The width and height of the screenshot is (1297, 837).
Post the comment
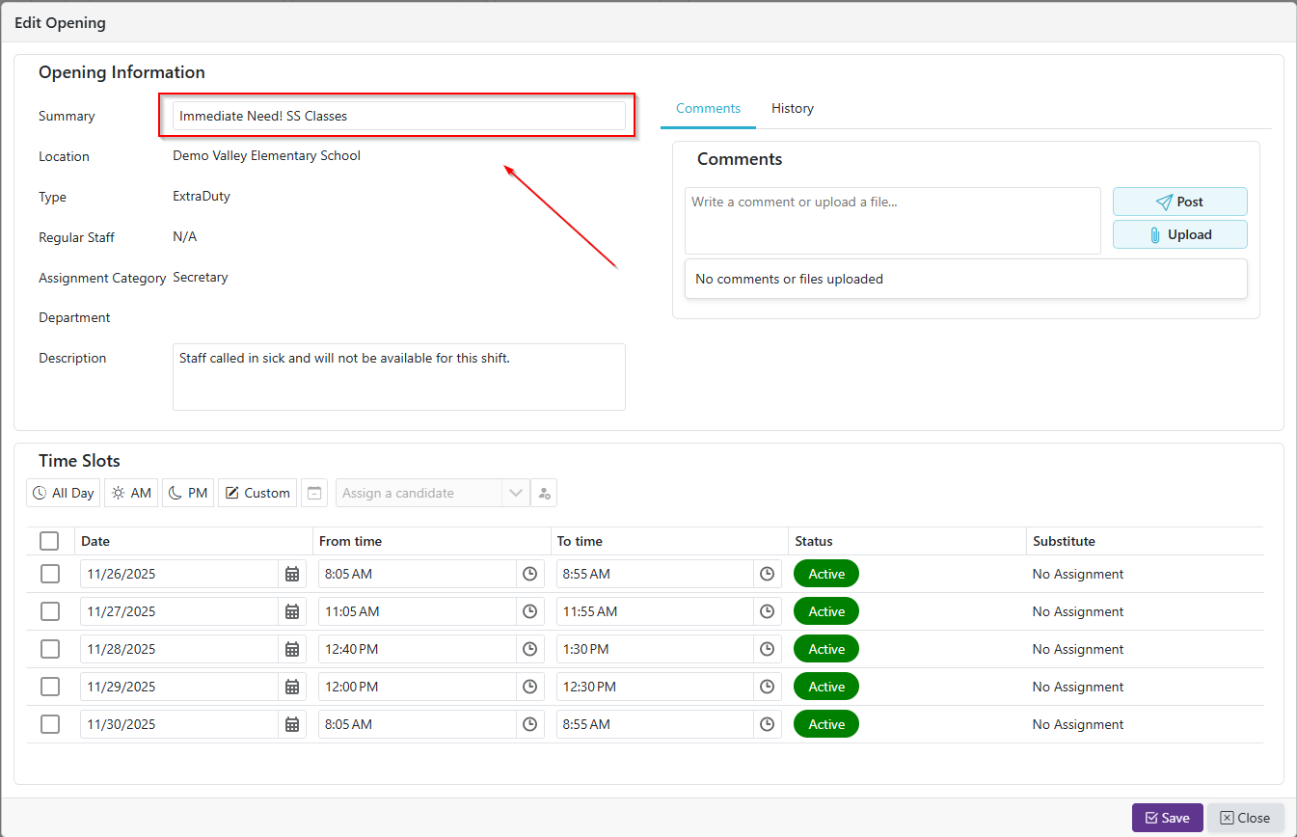(x=1179, y=202)
